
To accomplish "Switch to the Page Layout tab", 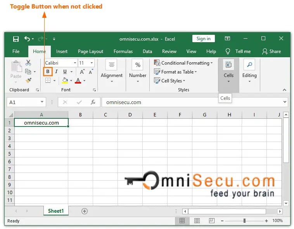I will [90, 51].
